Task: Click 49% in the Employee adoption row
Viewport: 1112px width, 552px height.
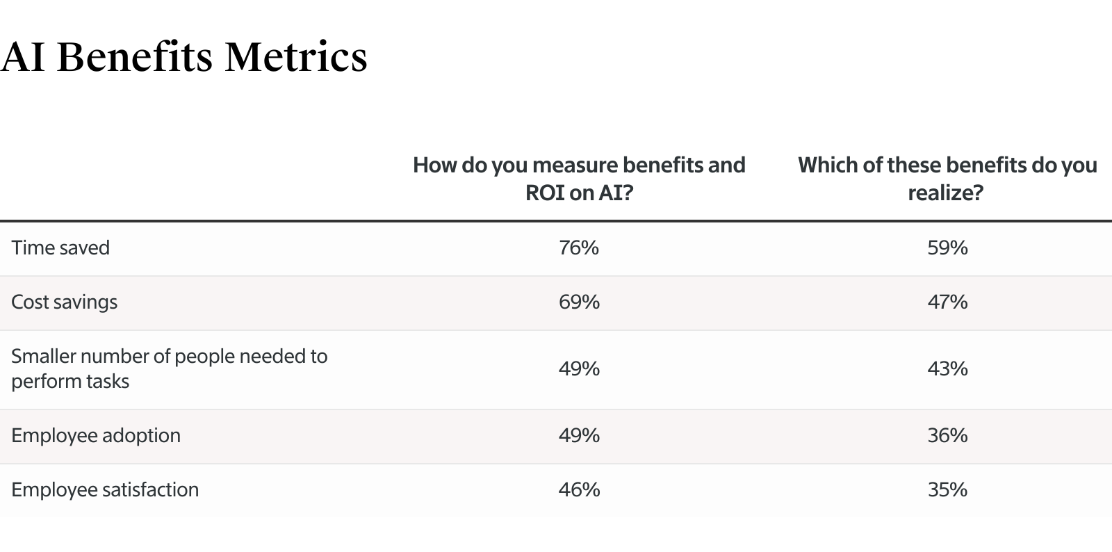Action: click(579, 436)
